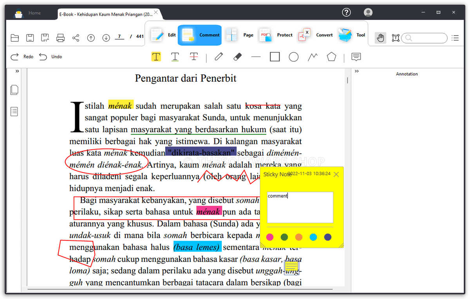Select the Rectangle shape tool

point(275,57)
